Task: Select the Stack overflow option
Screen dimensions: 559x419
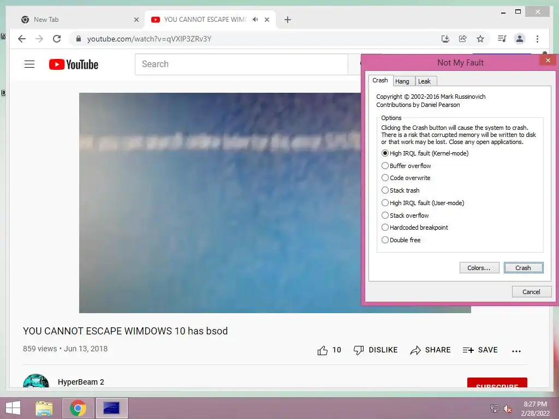Action: pos(405,215)
